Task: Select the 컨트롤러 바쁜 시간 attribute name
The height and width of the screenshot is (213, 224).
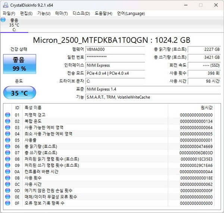Action: 41,172
